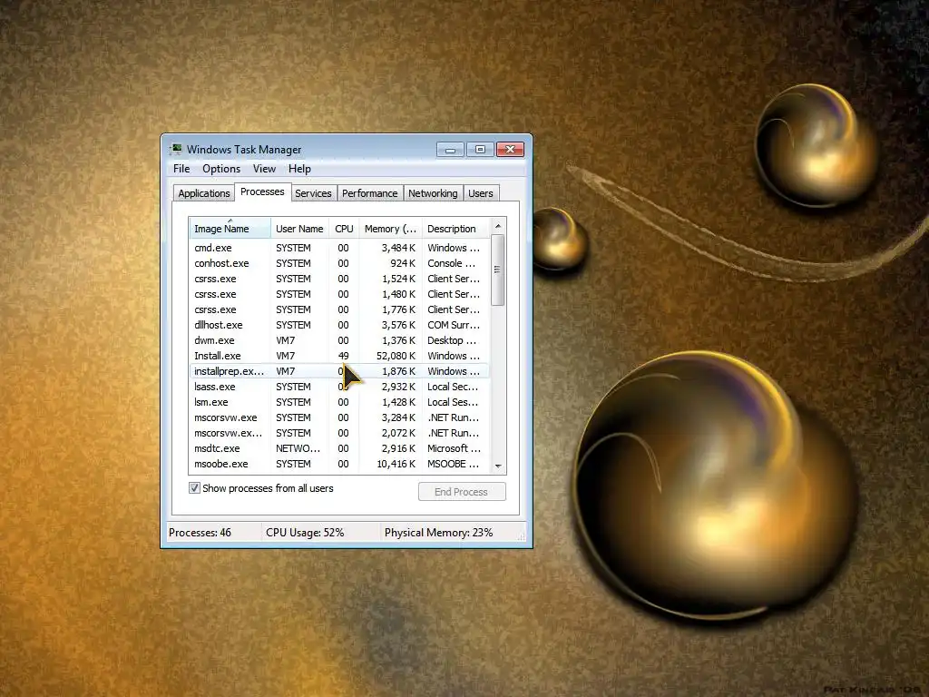The image size is (929, 697).
Task: Select mscorsvw.exe using 3,284 K memory
Action: coord(339,417)
